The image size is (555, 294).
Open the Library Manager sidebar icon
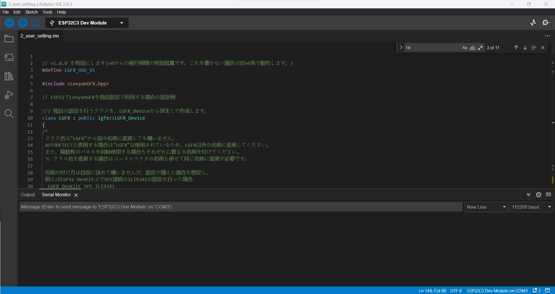9,76
